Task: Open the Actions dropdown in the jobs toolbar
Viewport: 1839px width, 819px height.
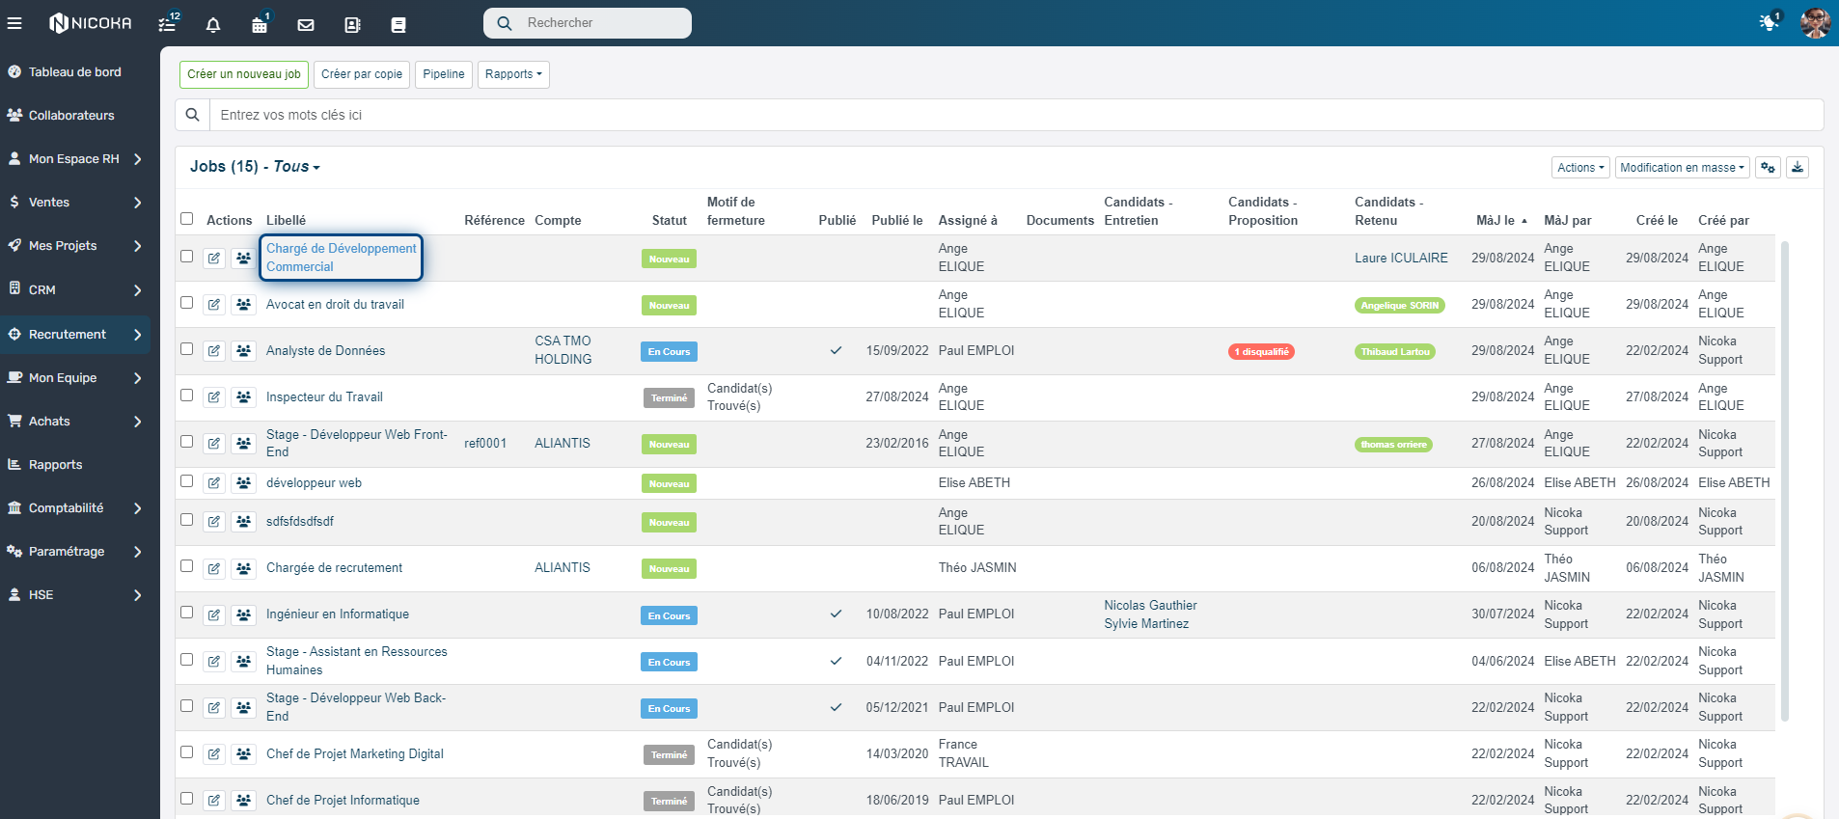Action: [x=1580, y=168]
